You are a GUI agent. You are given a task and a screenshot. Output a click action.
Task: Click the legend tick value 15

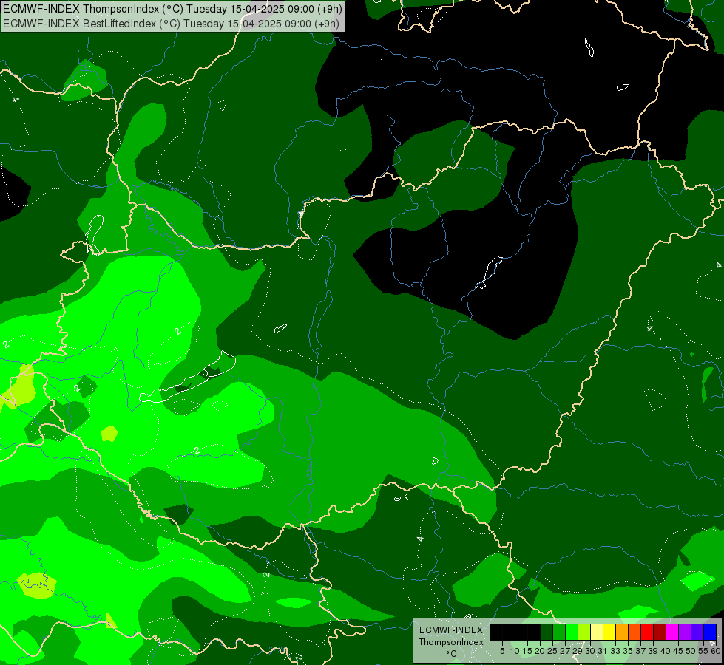pos(527,651)
